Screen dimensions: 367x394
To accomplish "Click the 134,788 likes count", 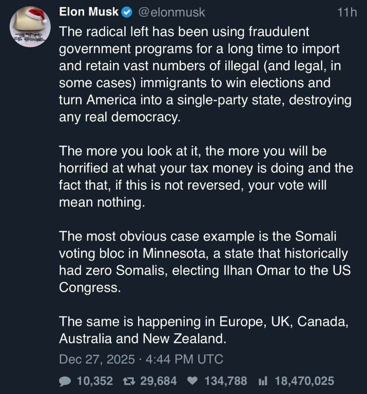I will [225, 381].
